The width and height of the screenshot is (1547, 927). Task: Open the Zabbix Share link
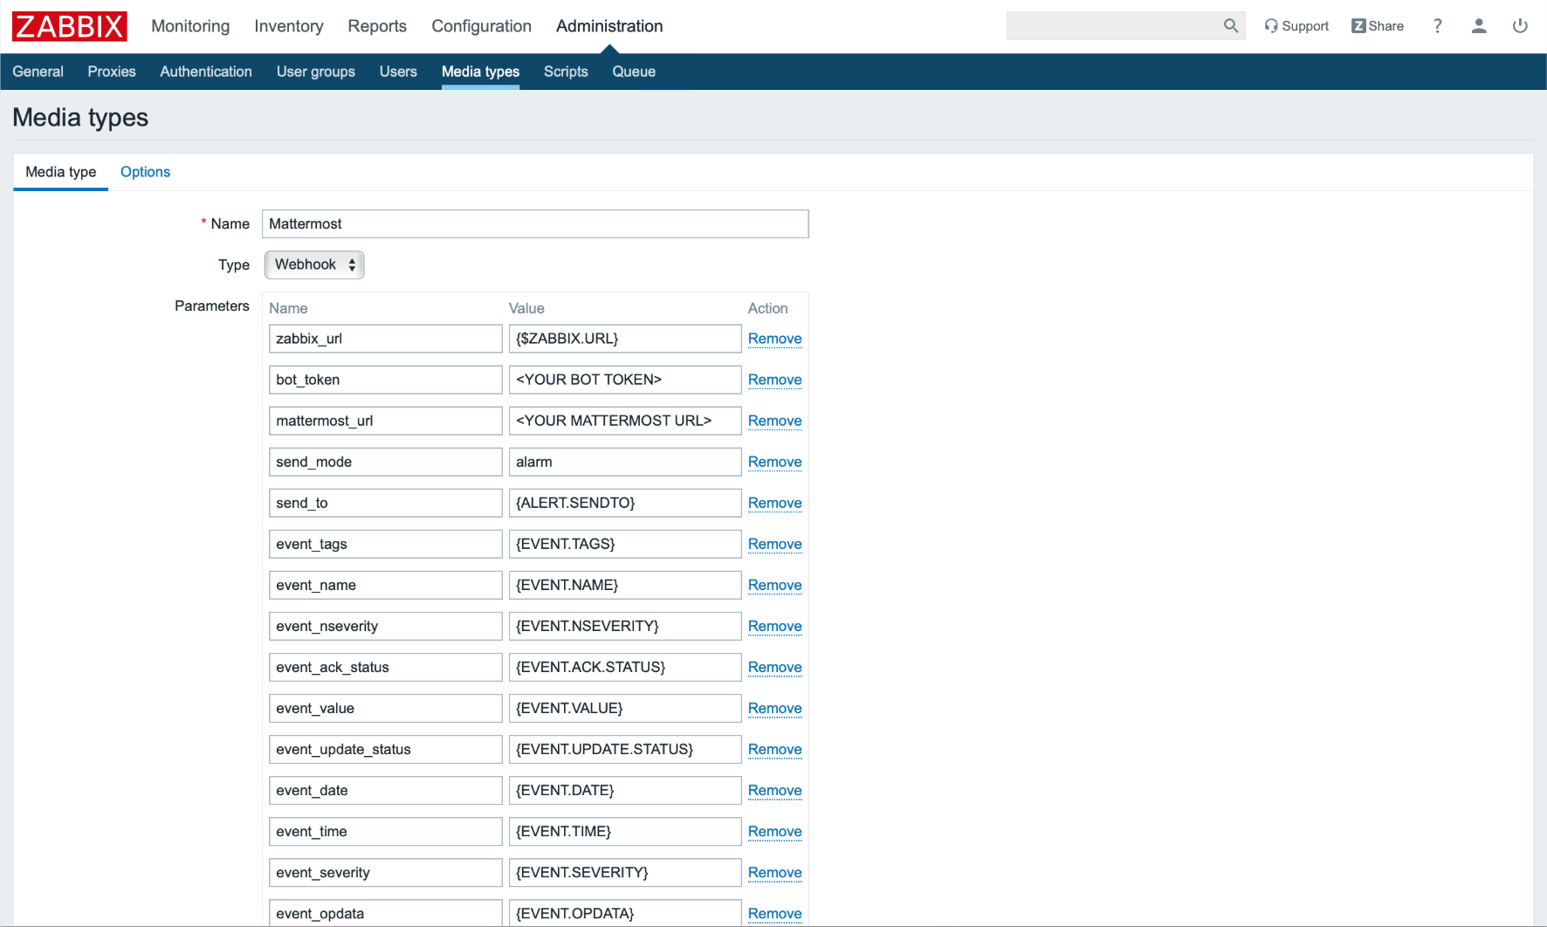point(1378,26)
